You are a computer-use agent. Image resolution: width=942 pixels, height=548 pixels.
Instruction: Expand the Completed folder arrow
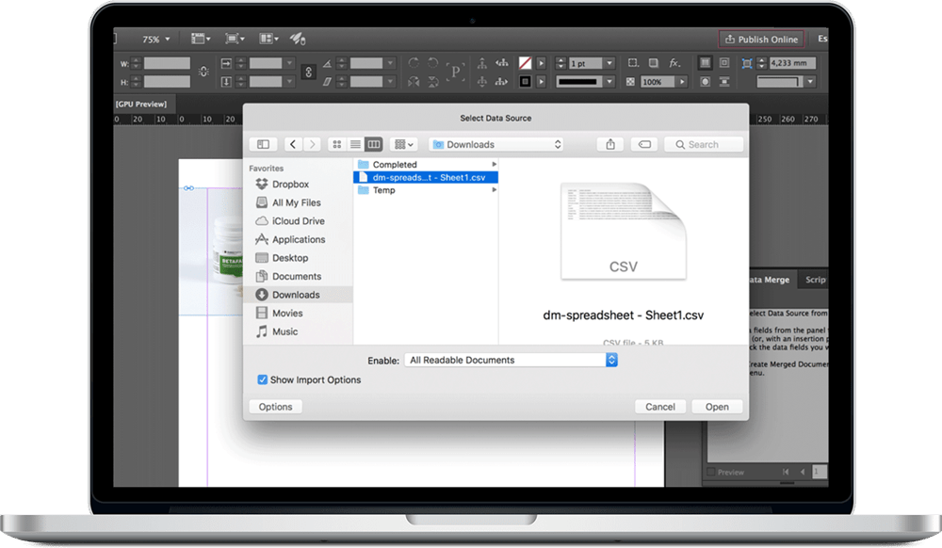coord(495,165)
